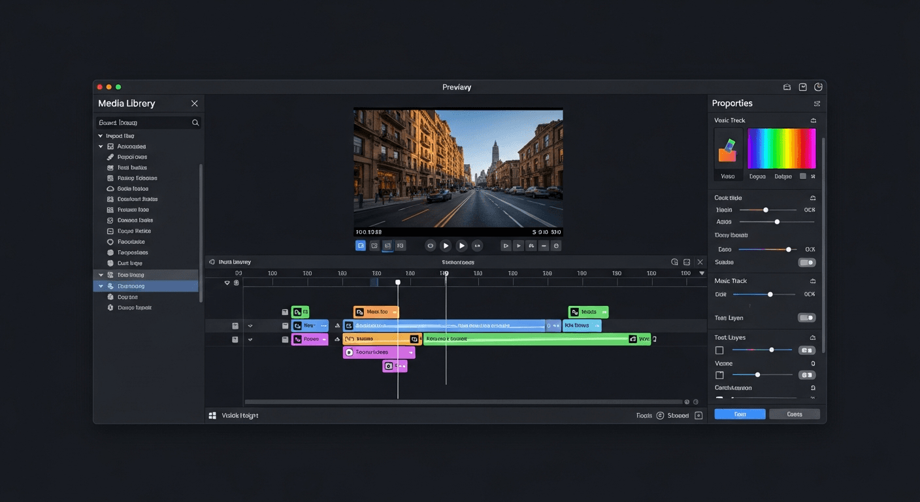Click the search icon in Media Library search bar
The width and height of the screenshot is (920, 502).
195,122
